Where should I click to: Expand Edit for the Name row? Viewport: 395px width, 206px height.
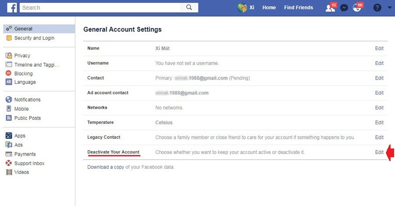point(379,48)
